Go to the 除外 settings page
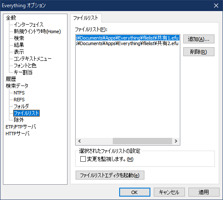Image resolution: width=223 pixels, height=200 pixels. (x=19, y=120)
